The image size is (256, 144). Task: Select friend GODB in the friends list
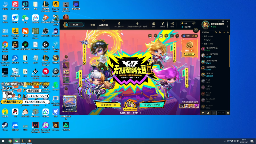tap(215, 93)
